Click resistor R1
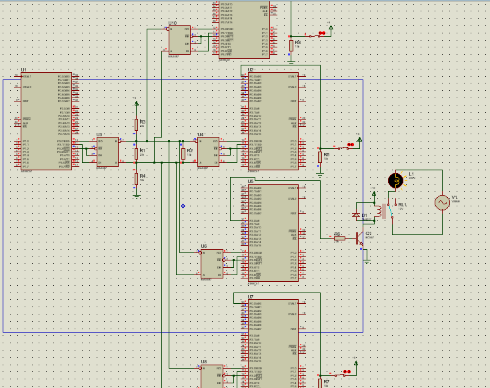The height and width of the screenshot is (388, 490). point(136,154)
